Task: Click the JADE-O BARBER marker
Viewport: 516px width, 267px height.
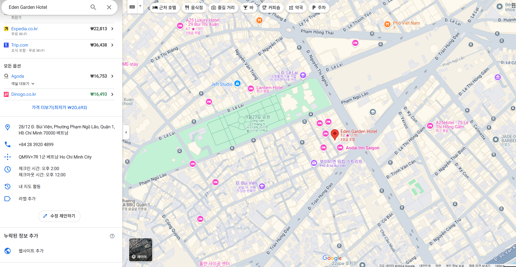Action: coord(496,140)
